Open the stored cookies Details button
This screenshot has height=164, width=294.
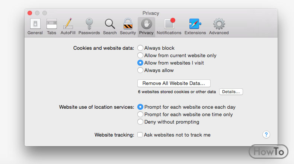pos(231,92)
